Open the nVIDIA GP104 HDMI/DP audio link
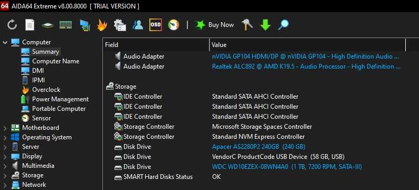Viewport: 419px width, 190px height. 306,56
